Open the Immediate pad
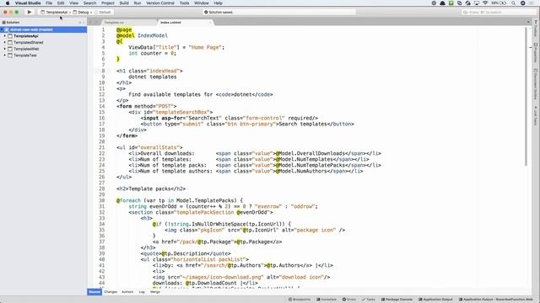Screen dimensions: 540x303 click(x=327, y=300)
